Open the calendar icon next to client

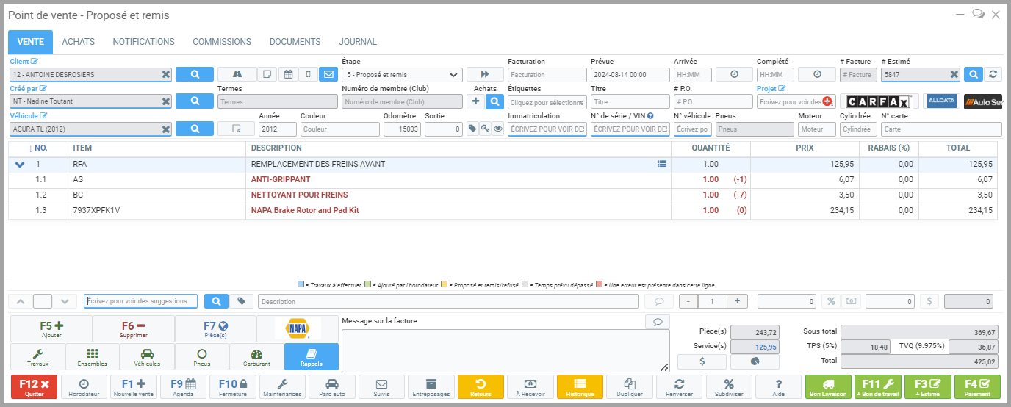(288, 74)
